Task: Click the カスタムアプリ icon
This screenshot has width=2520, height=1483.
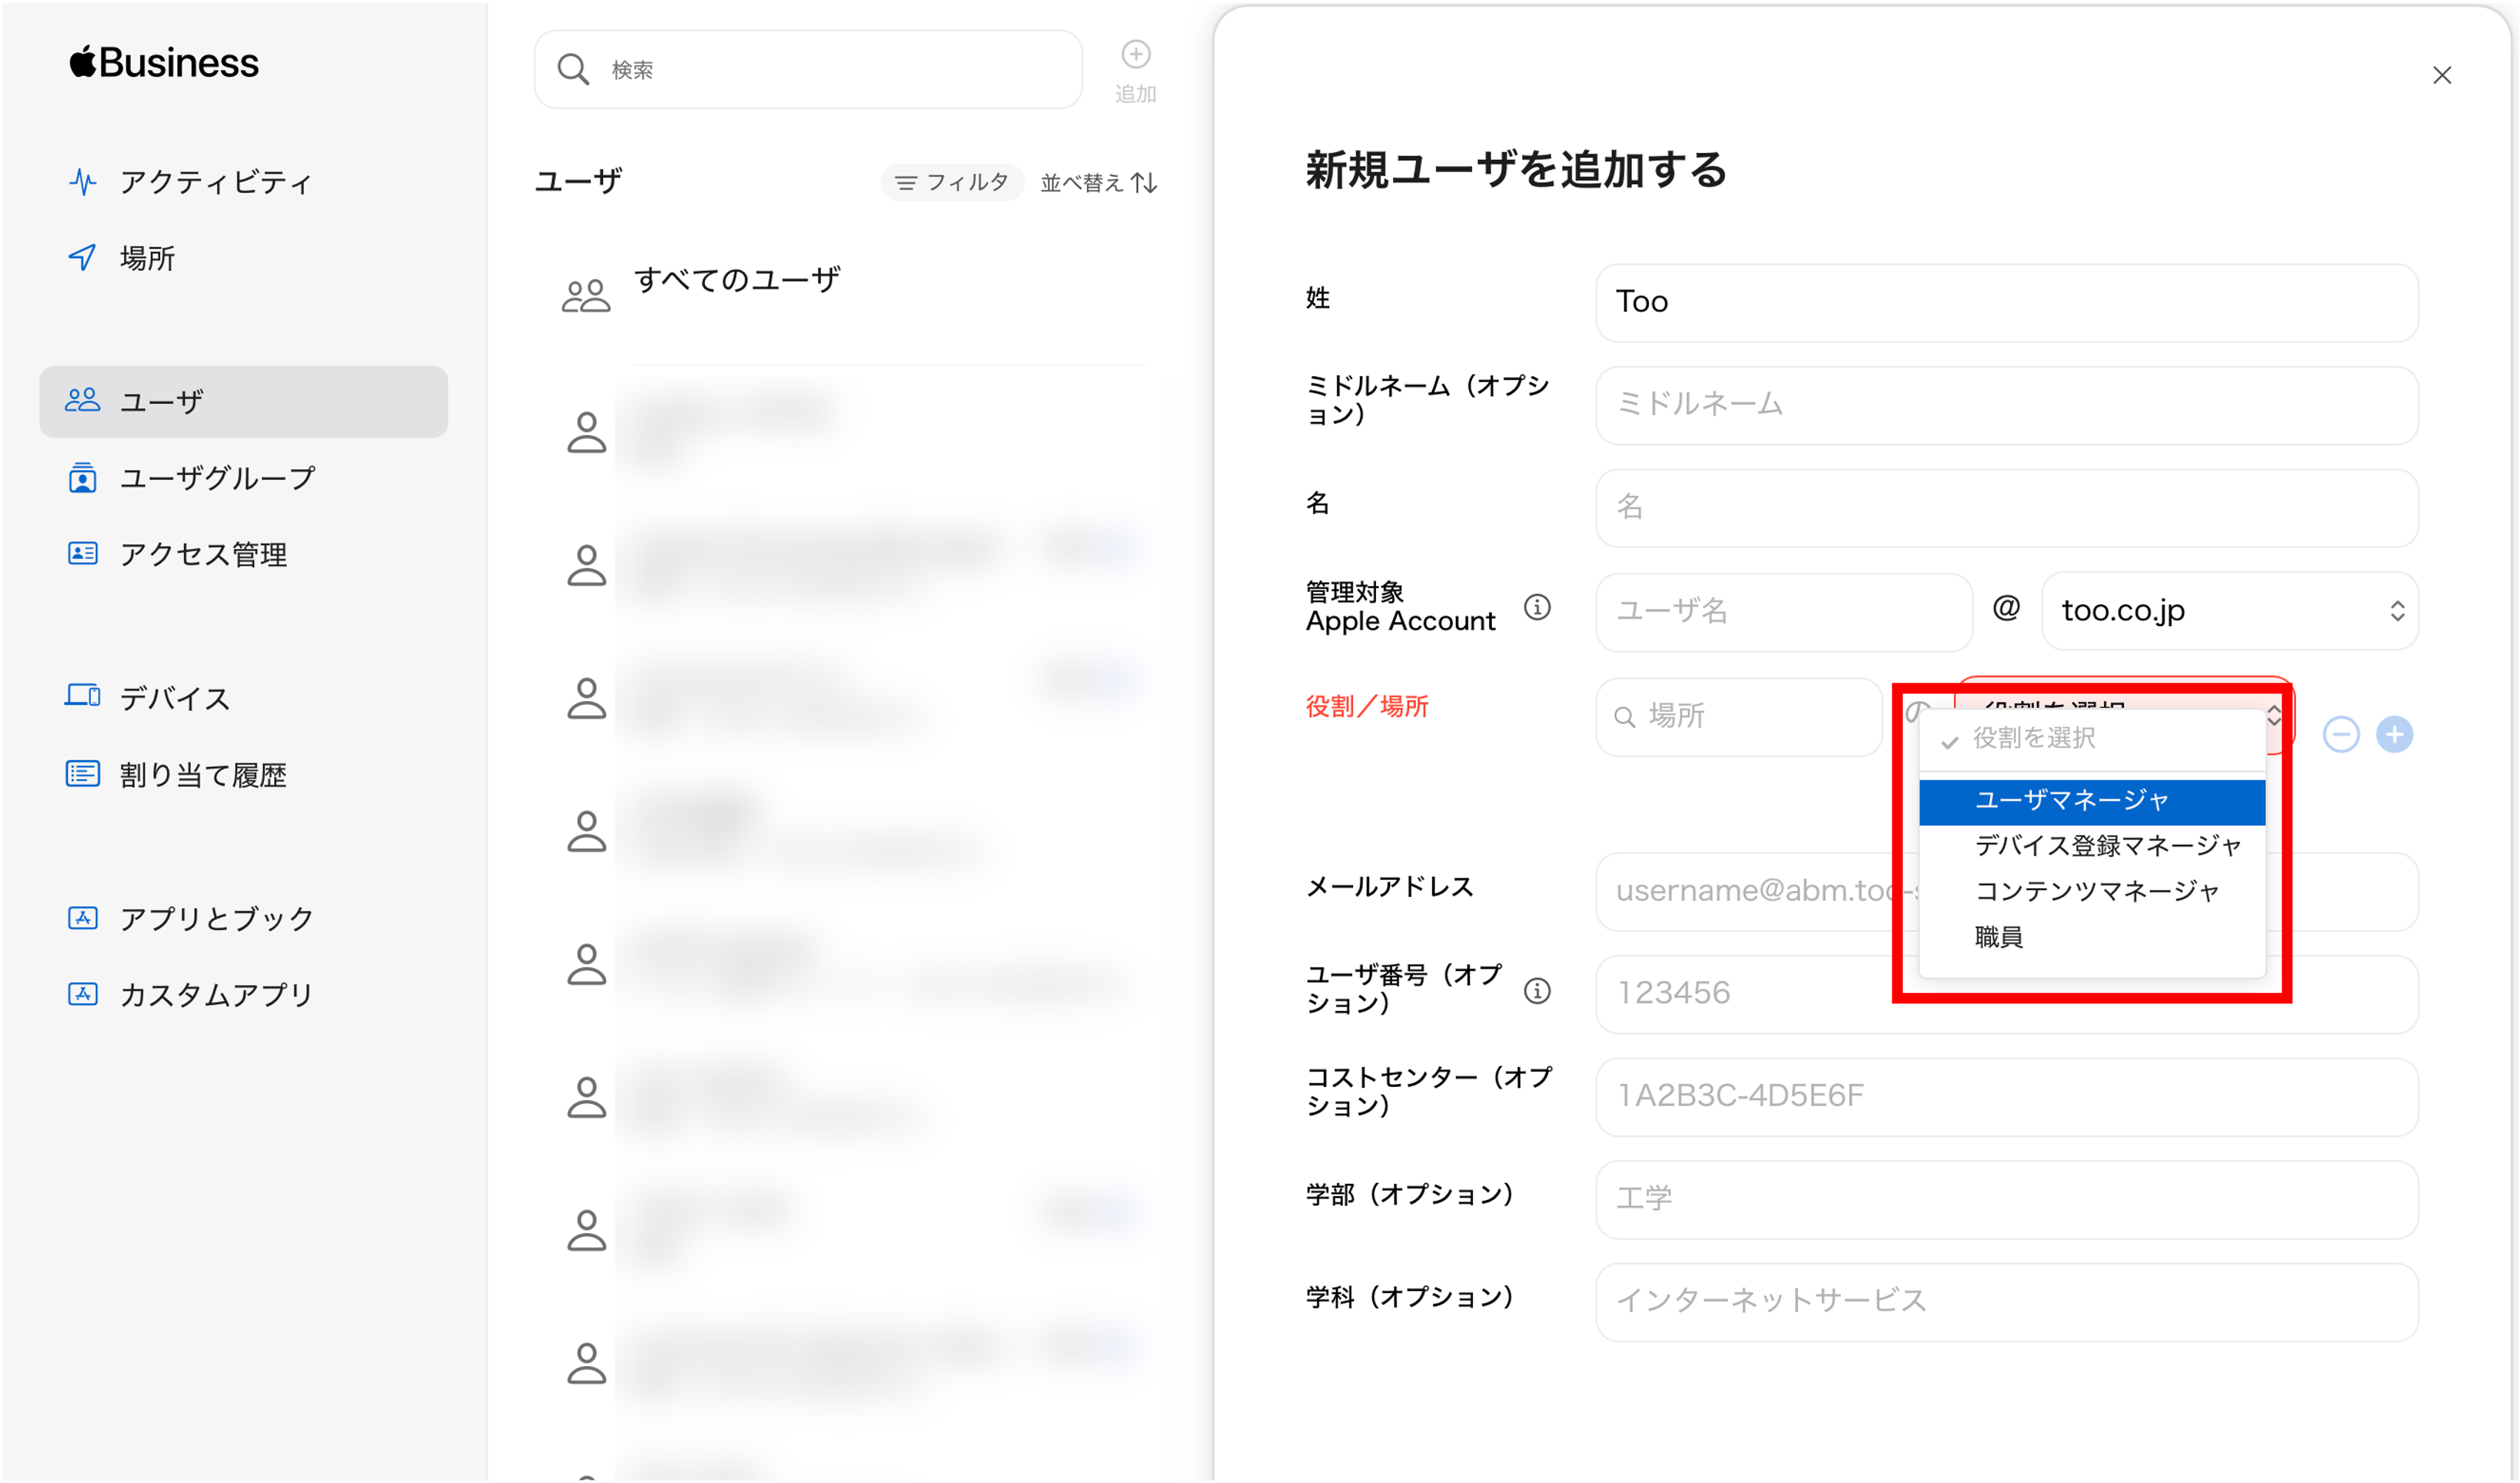Action: pos(82,994)
